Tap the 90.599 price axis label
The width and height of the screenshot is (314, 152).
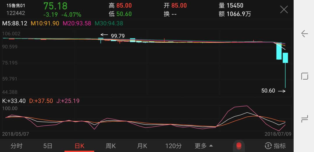(10, 47)
